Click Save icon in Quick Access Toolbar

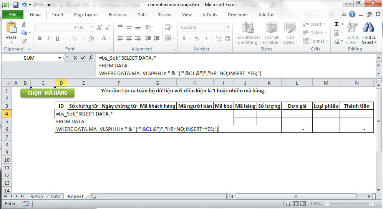coord(16,5)
